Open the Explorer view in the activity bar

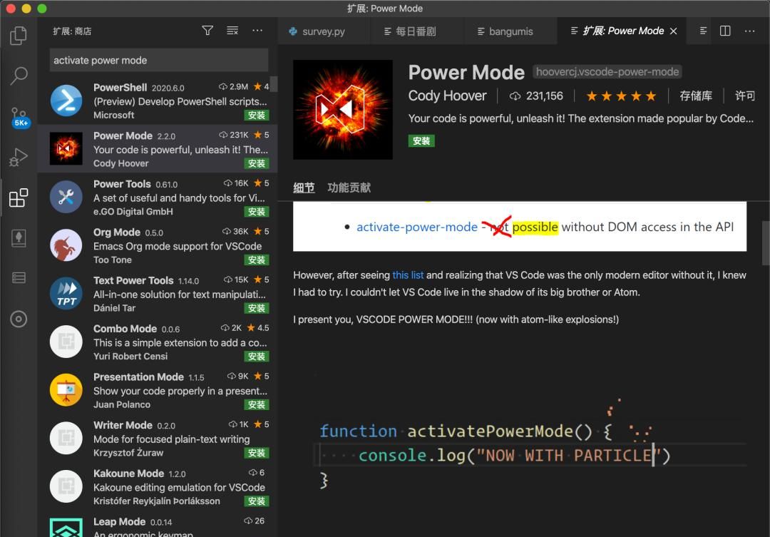tap(19, 36)
